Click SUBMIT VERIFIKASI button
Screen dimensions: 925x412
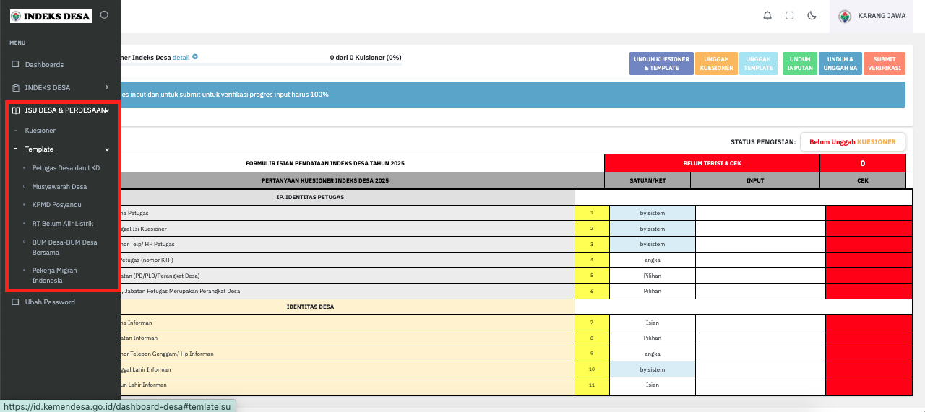885,63
